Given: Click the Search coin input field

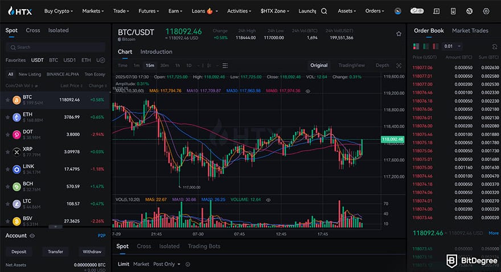Looking at the screenshot, I should pyautogui.click(x=55, y=47).
